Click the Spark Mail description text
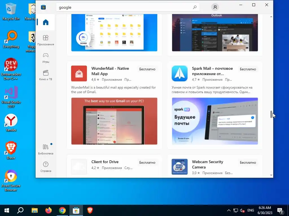The image size is (289, 216). 212,90
